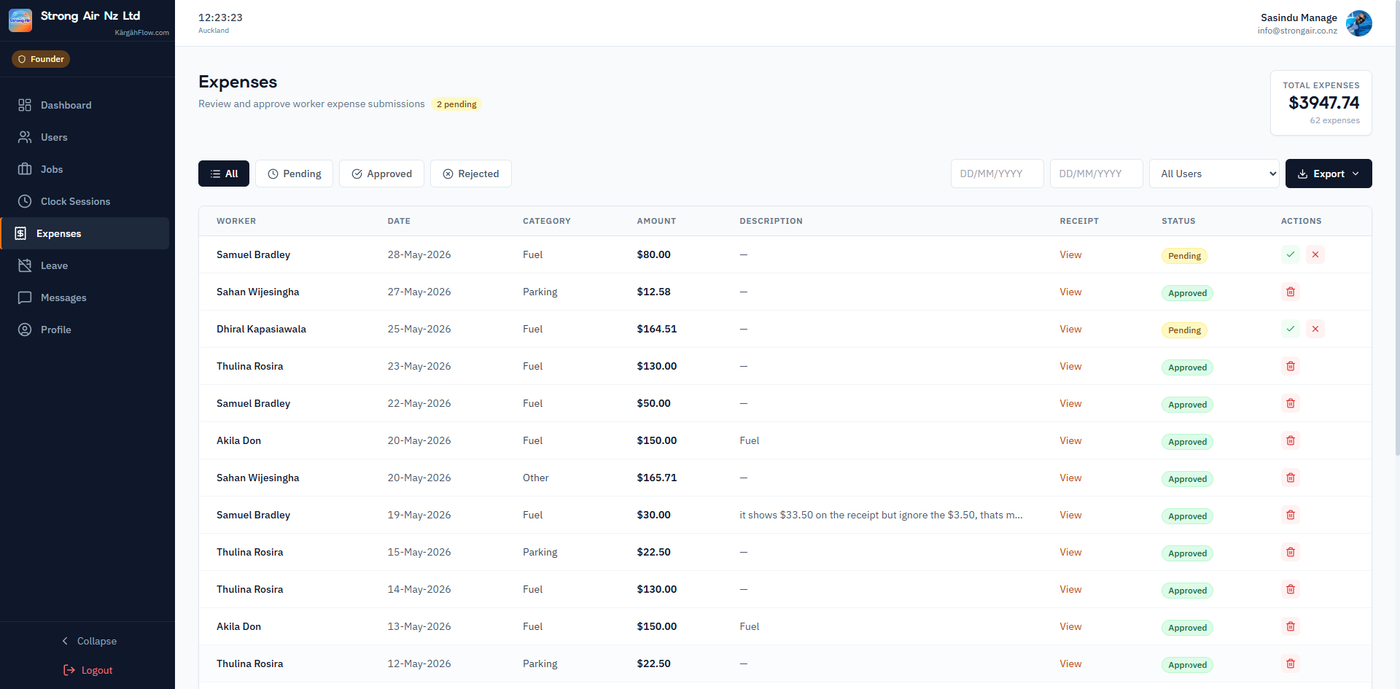
Task: View receipt for Dhiral Kapasiawala
Action: 1070,329
